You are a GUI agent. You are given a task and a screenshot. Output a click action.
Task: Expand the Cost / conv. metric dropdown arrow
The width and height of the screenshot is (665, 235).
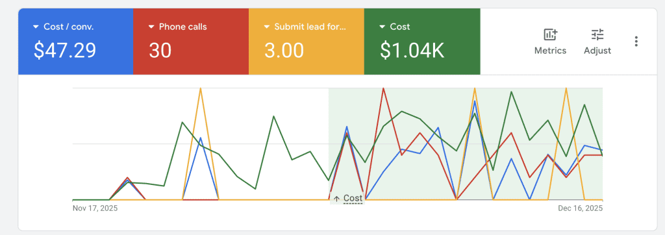click(x=36, y=27)
